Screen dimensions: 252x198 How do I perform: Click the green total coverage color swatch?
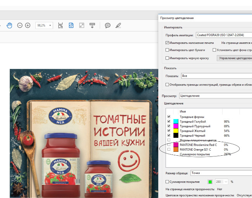pyautogui.click(x=210, y=182)
